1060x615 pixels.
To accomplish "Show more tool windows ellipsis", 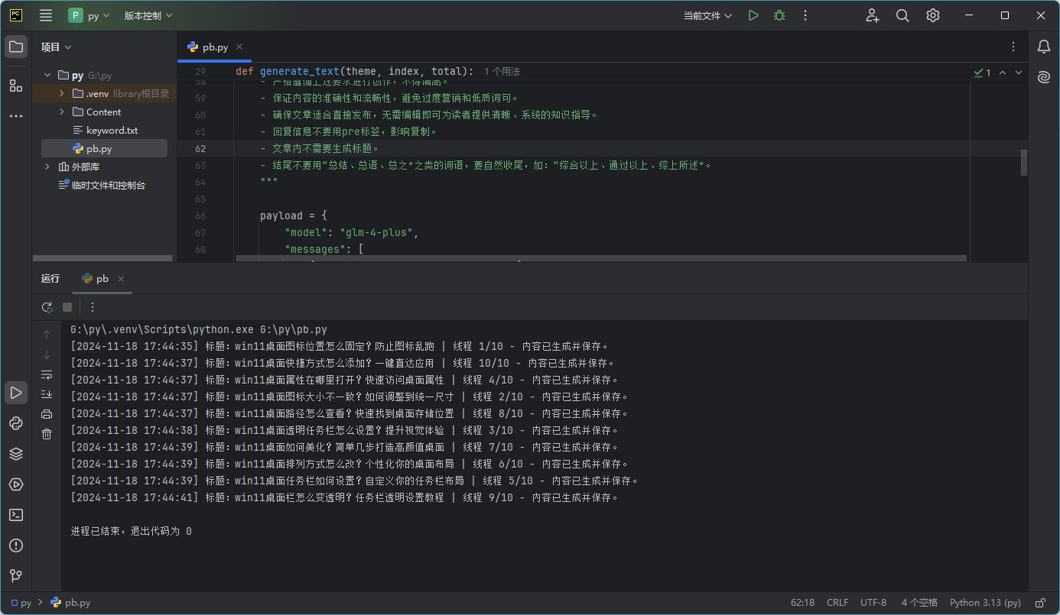I will pyautogui.click(x=16, y=116).
